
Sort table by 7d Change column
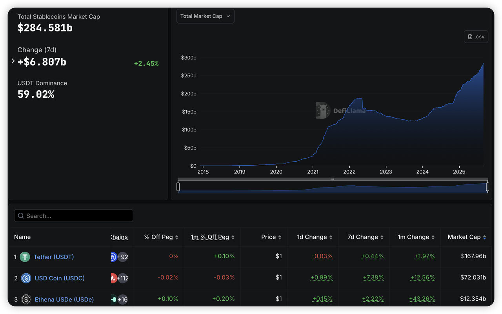(x=365, y=237)
